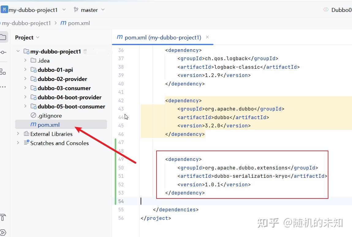This screenshot has width=352, height=237.
Task: Click the my-dubbo-project1 project name button
Action: pyautogui.click(x=34, y=9)
